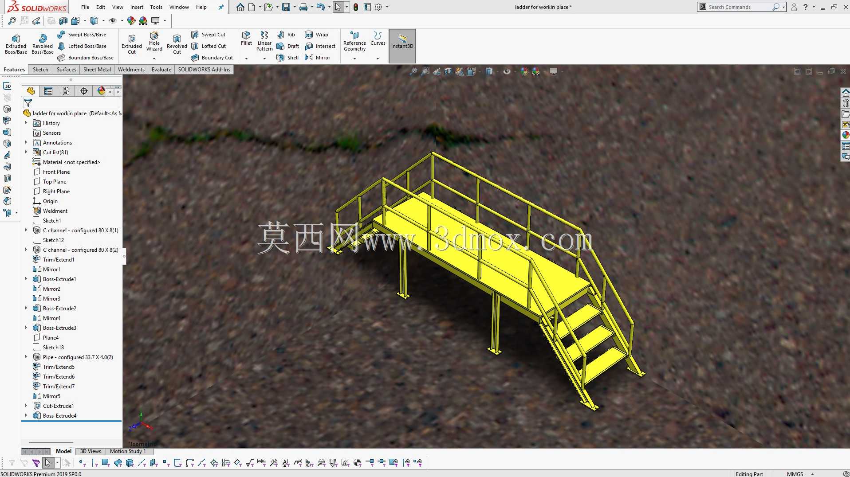Select Sketch18 in the feature tree
The image size is (850, 477).
[x=53, y=348]
